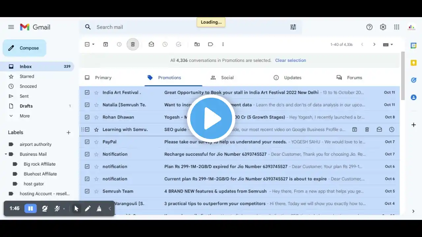Create new label plus icon

pyautogui.click(x=69, y=132)
